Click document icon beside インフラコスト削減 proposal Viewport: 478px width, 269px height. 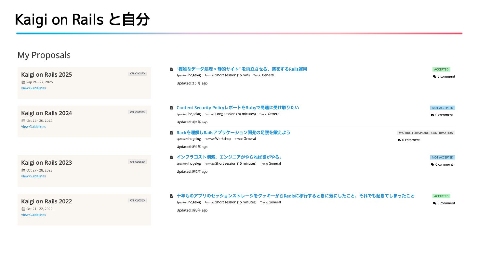click(171, 157)
